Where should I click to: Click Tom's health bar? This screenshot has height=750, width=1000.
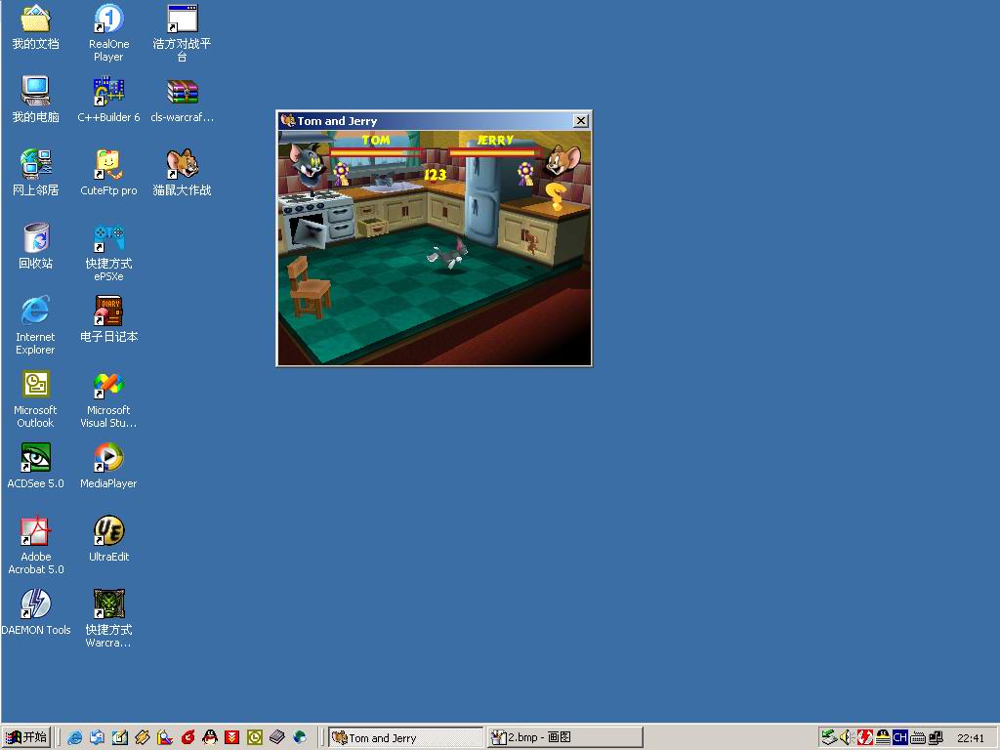pos(376,152)
